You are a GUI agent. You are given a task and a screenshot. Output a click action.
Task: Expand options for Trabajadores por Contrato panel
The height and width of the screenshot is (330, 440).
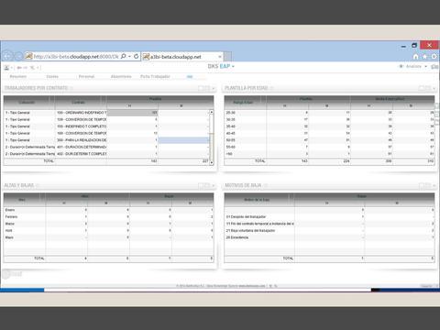click(x=214, y=88)
